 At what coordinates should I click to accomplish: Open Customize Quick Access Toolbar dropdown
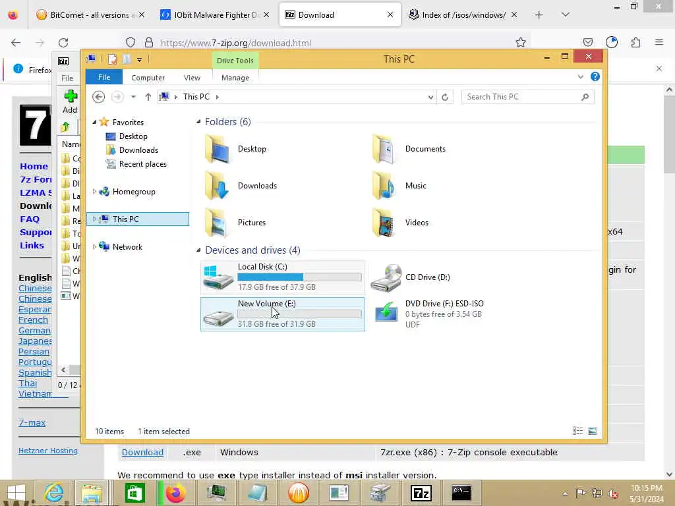point(140,60)
